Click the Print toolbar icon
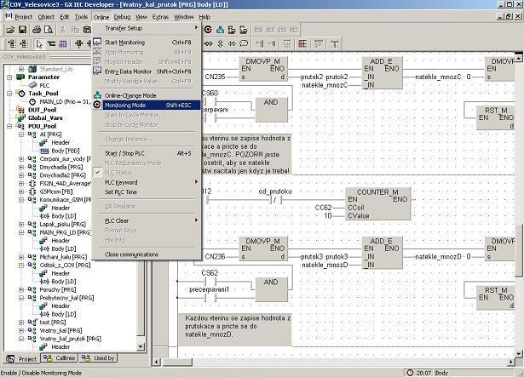This screenshot has width=524, height=377. tap(37, 30)
